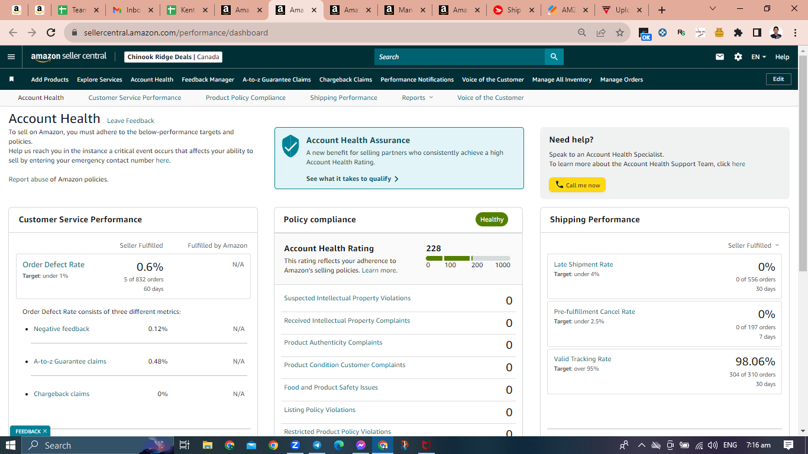Click the Seller Central search field
This screenshot has width=808, height=454.
460,57
